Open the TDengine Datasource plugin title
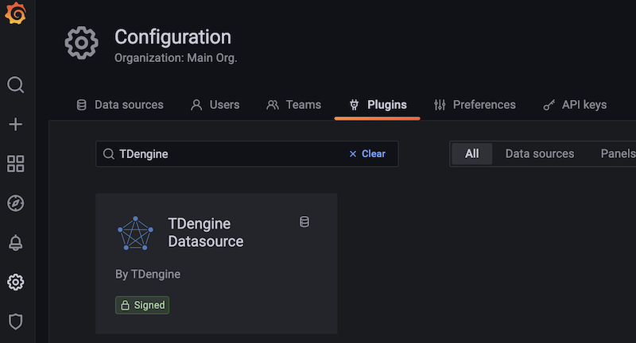Screen dimensions: 636x343 point(206,233)
